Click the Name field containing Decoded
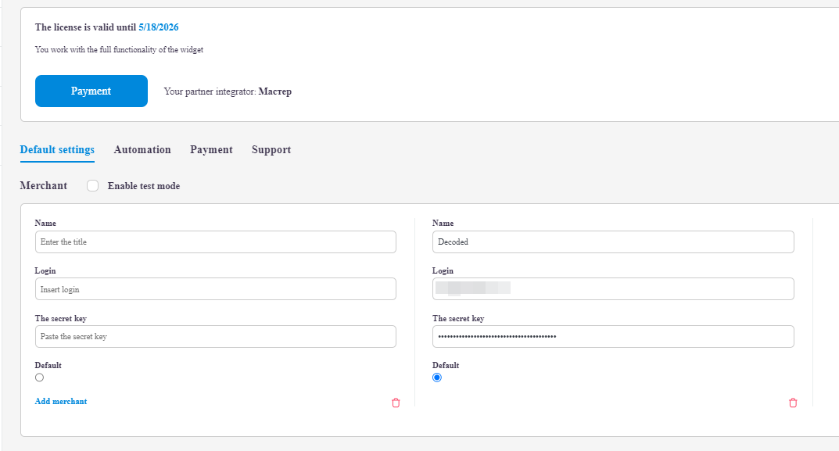 pos(613,242)
